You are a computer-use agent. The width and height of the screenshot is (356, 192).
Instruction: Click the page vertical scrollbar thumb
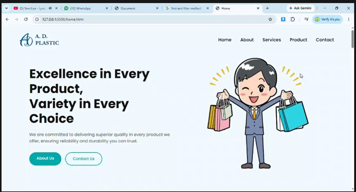click(352, 38)
